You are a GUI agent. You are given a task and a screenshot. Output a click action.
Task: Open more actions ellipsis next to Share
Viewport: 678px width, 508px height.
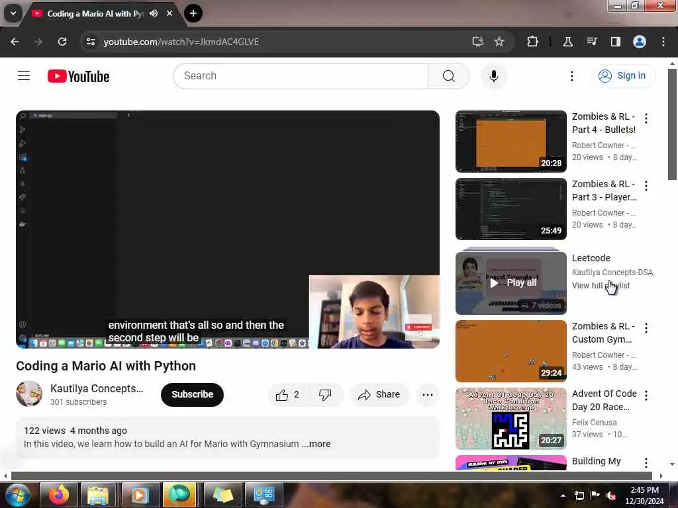tap(427, 394)
